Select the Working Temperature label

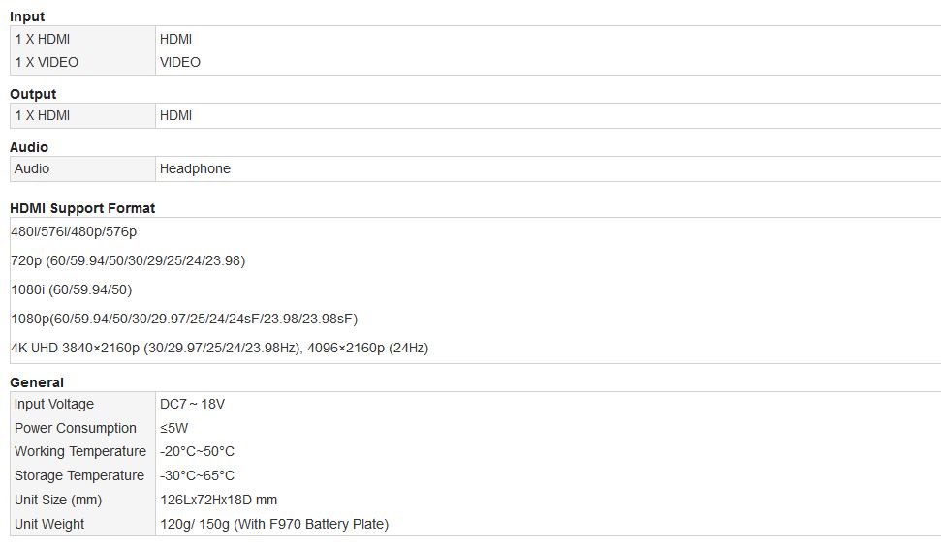click(80, 451)
